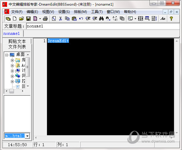
Task: Close the noname1 inner document window
Action: click(177, 12)
